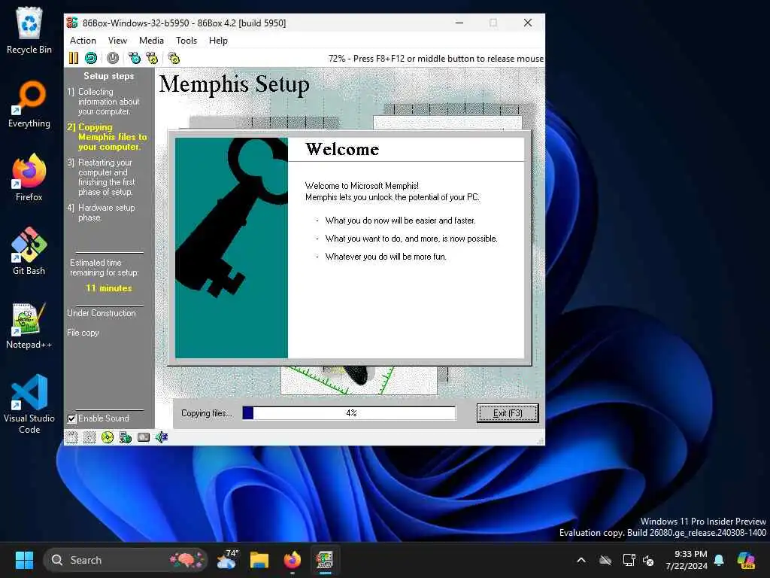Send Ctrl+Alt+Esc with the yellow keys icon
Image resolution: width=770 pixels, height=578 pixels.
[x=152, y=58]
